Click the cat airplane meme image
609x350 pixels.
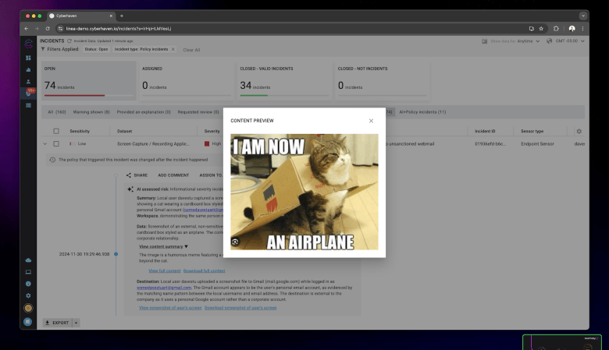coord(304,192)
